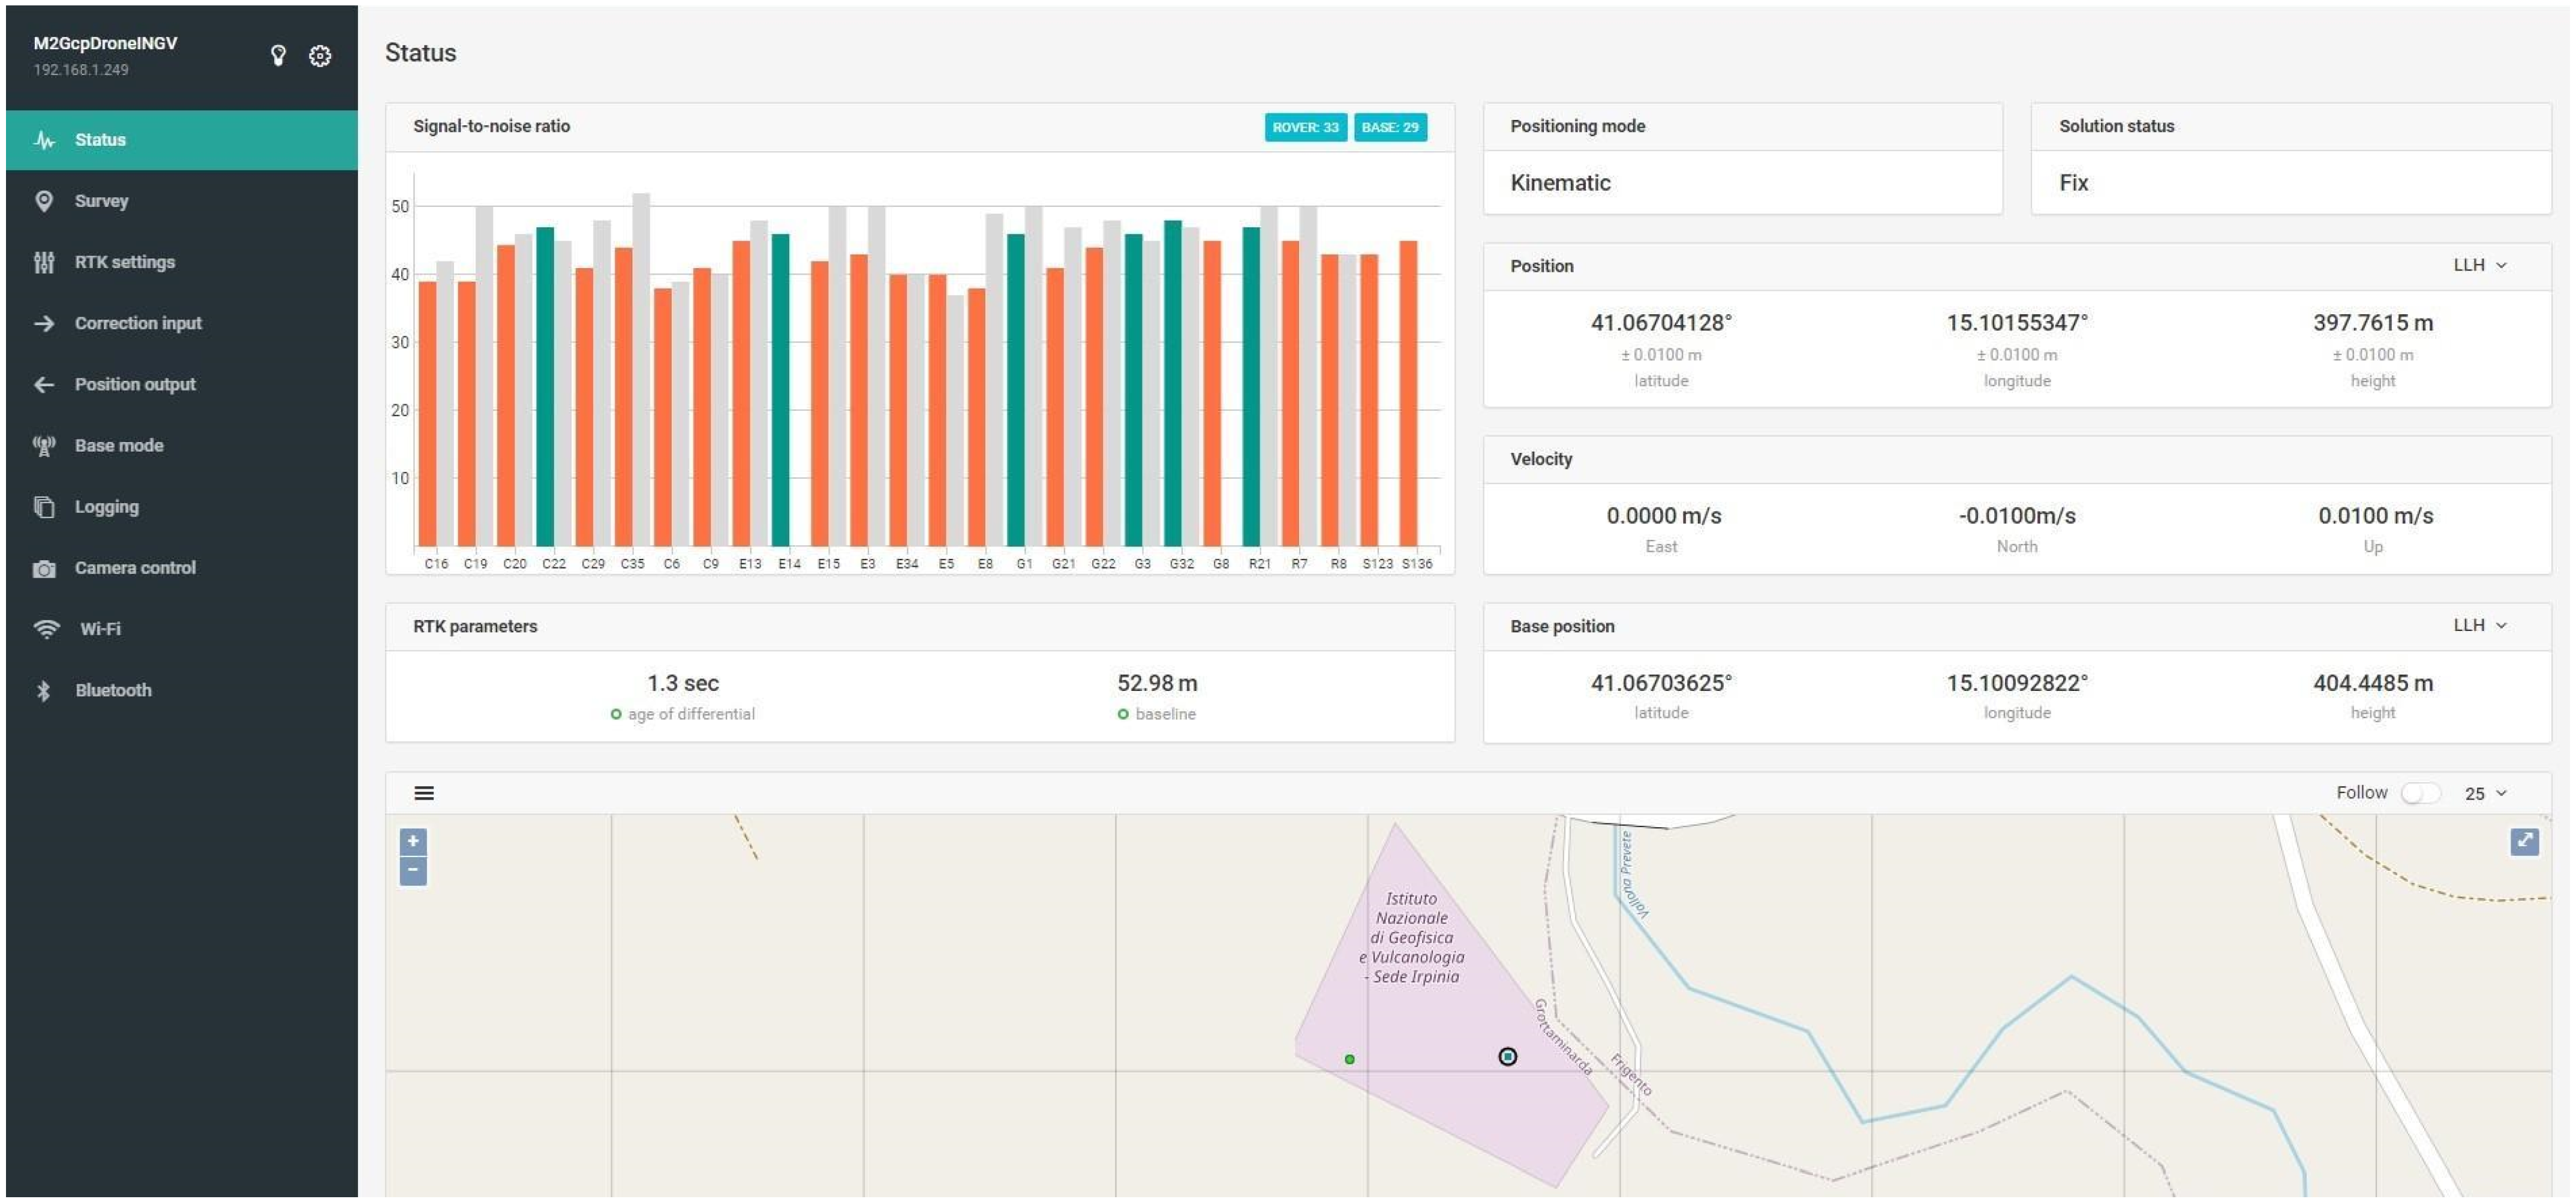
Task: Click the map hamburger menu icon
Action: click(x=424, y=793)
